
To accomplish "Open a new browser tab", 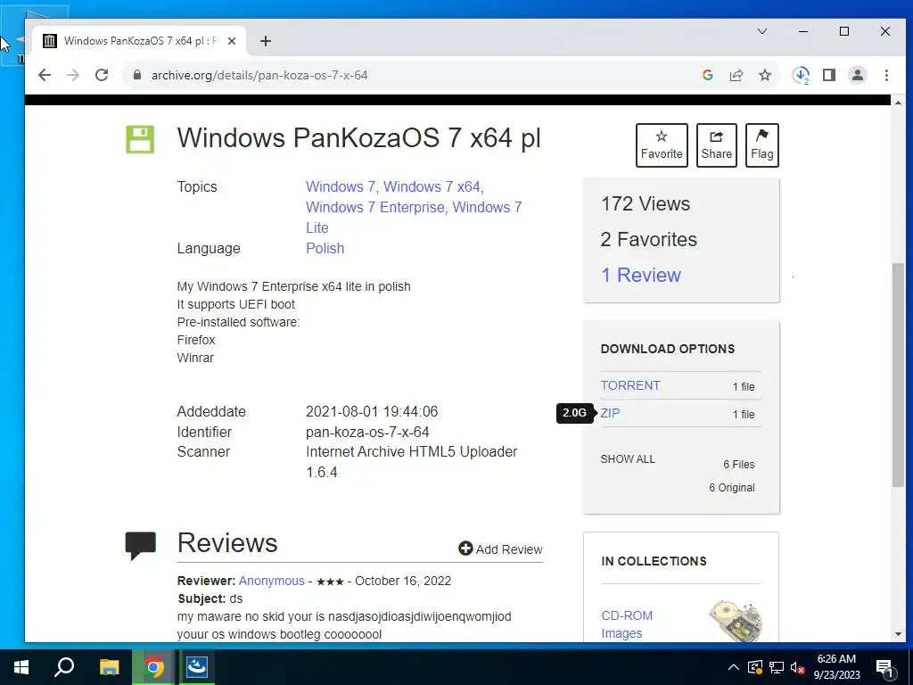I will click(266, 41).
